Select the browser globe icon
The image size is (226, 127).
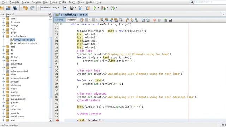pyautogui.click(x=71, y=8)
